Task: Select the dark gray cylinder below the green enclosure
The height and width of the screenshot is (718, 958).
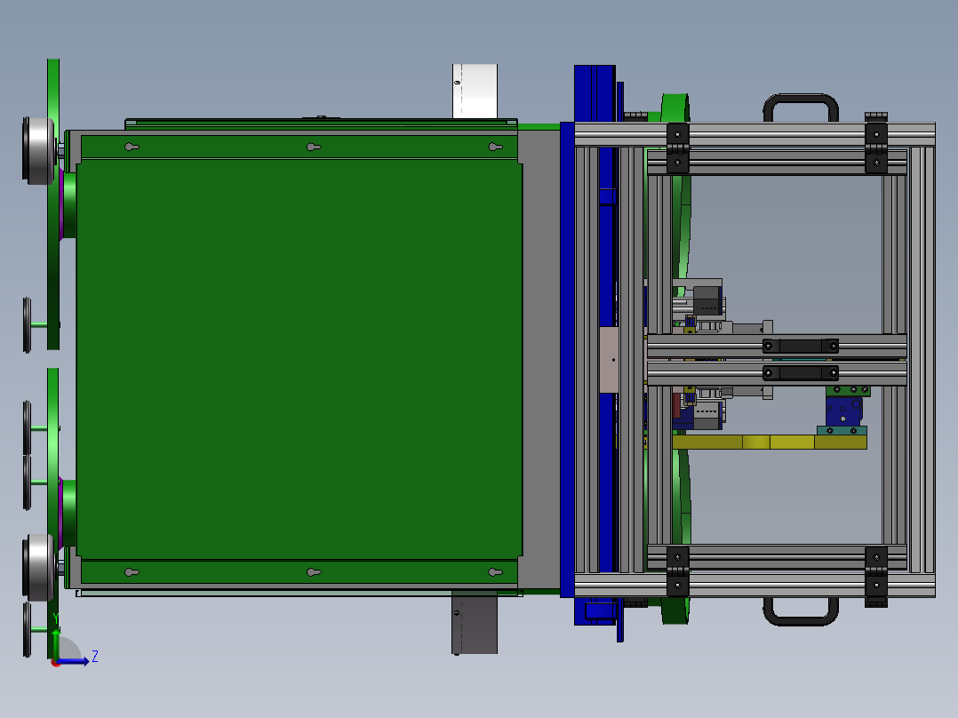Action: tap(475, 622)
